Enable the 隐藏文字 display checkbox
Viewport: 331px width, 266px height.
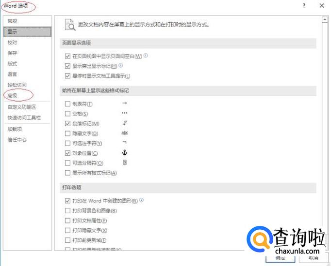click(67, 133)
